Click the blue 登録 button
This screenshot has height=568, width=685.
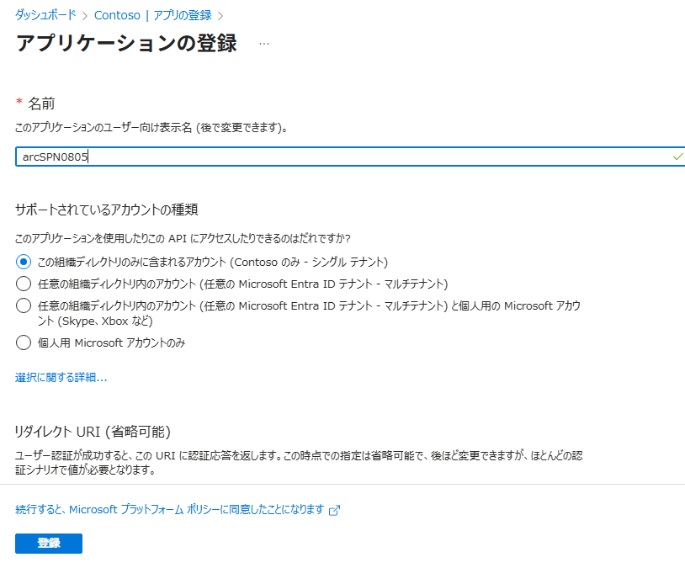[49, 543]
